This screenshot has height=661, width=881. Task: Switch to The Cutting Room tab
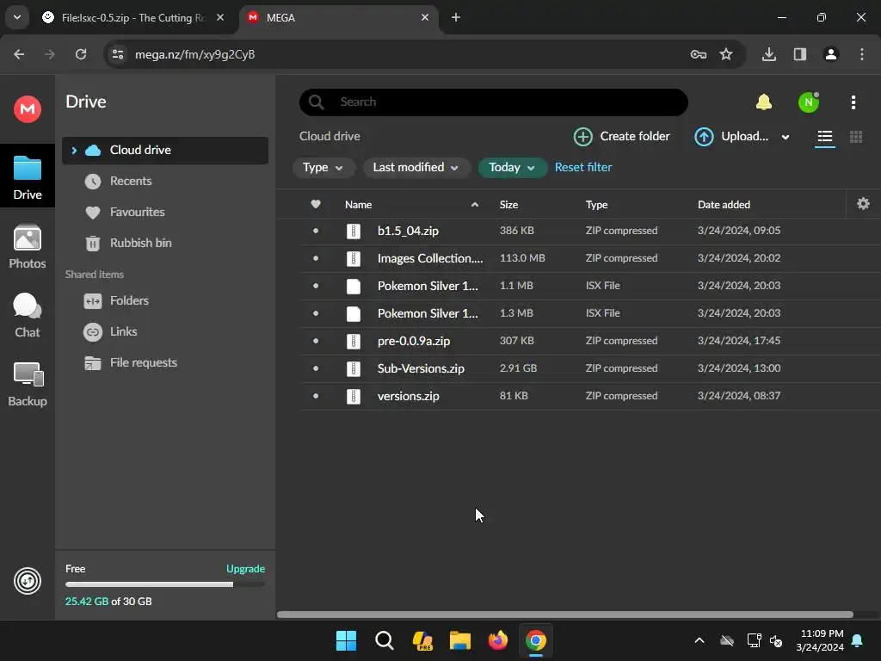point(133,18)
